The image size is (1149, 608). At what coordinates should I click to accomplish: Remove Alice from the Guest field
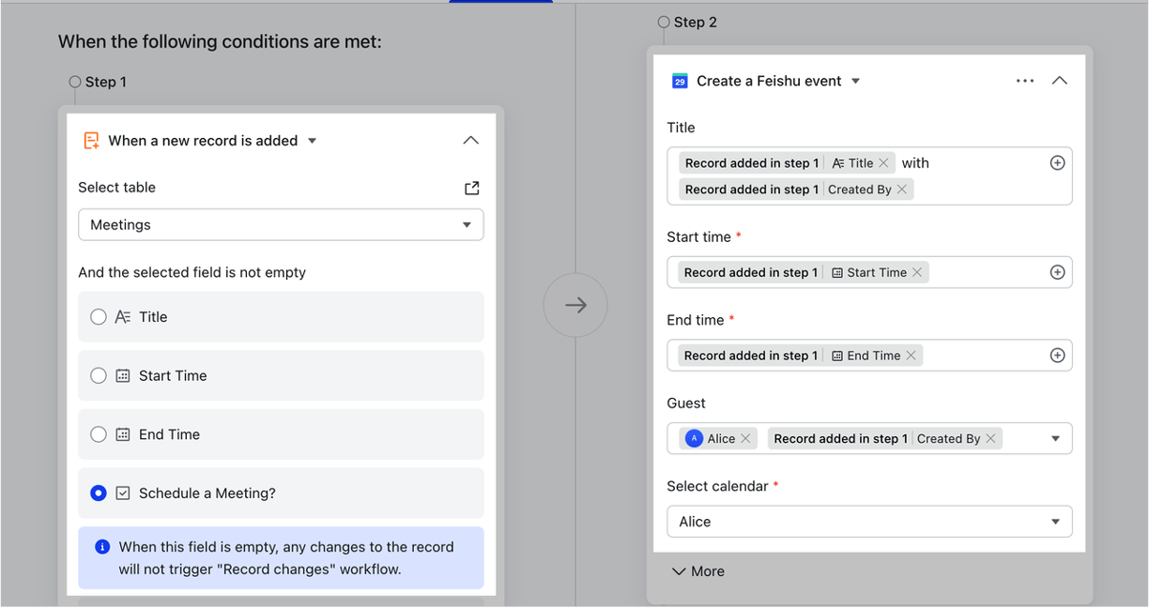point(745,439)
